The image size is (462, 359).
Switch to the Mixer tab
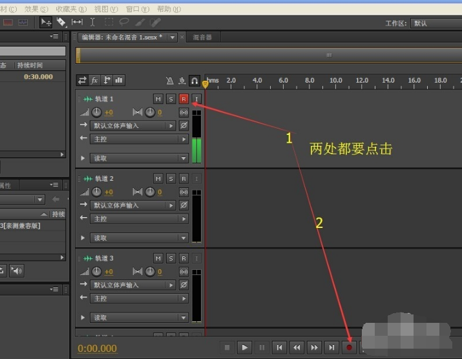click(x=202, y=37)
